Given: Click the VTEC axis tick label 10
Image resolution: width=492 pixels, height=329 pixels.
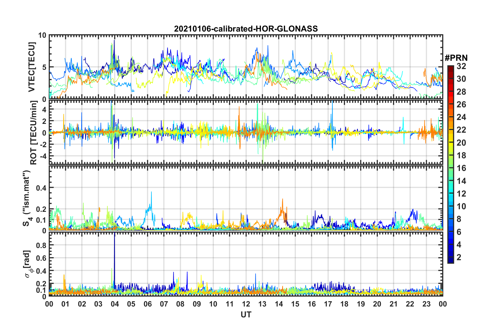Looking at the screenshot, I should [x=42, y=35].
